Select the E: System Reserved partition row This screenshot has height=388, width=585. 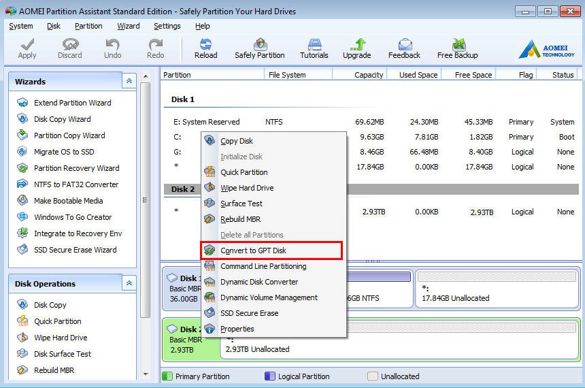click(x=371, y=122)
